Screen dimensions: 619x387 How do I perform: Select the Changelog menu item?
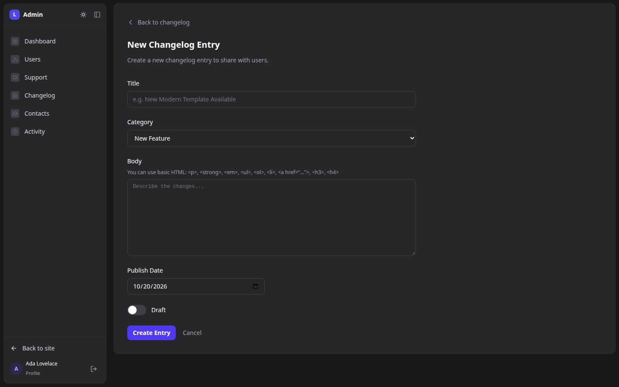tap(55, 95)
